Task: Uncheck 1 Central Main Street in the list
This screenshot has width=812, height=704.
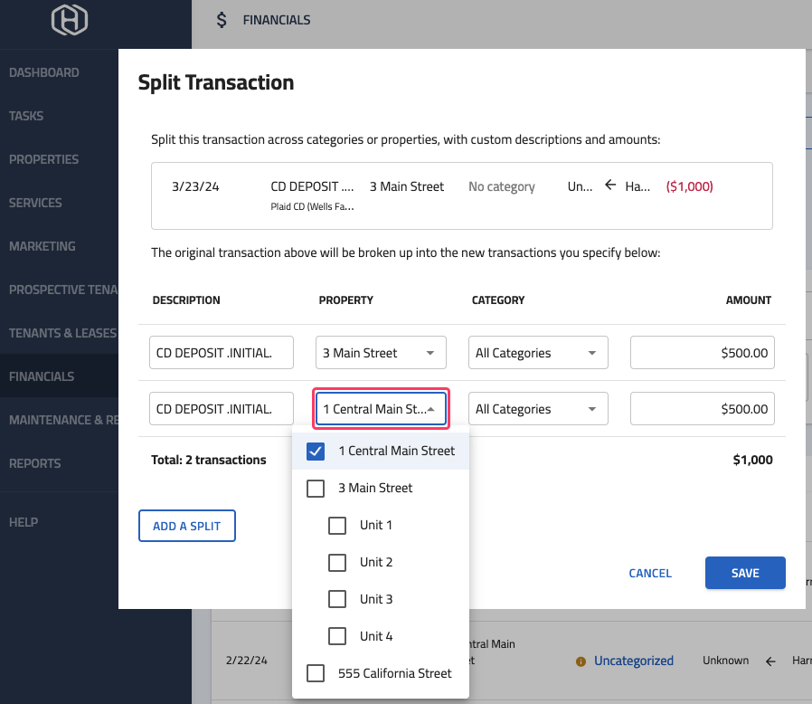Action: click(316, 450)
